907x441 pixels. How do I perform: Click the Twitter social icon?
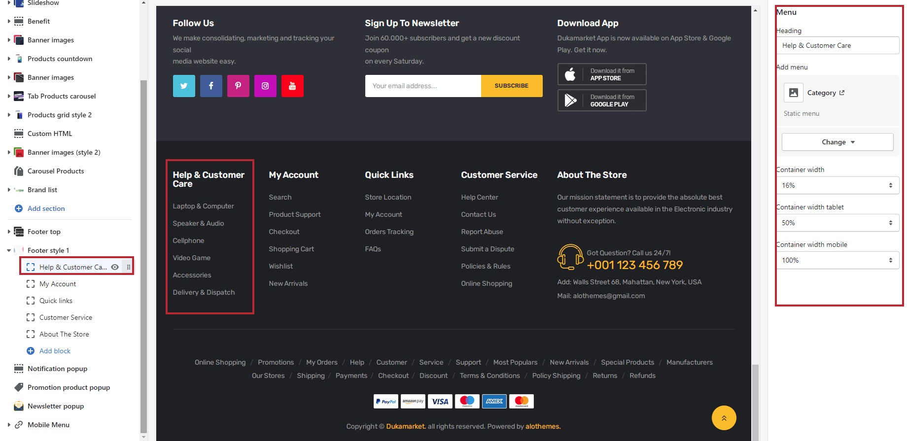184,86
